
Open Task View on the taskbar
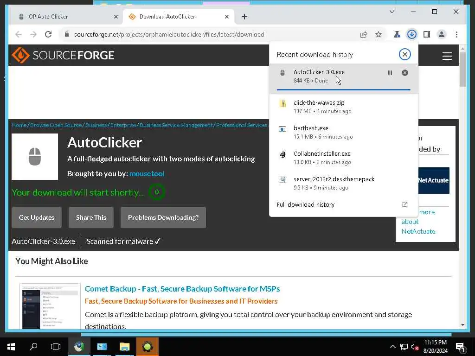pyautogui.click(x=56, y=347)
